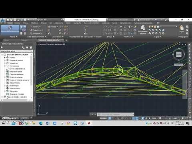Click the Ensamblajes tree icon

click(8, 86)
